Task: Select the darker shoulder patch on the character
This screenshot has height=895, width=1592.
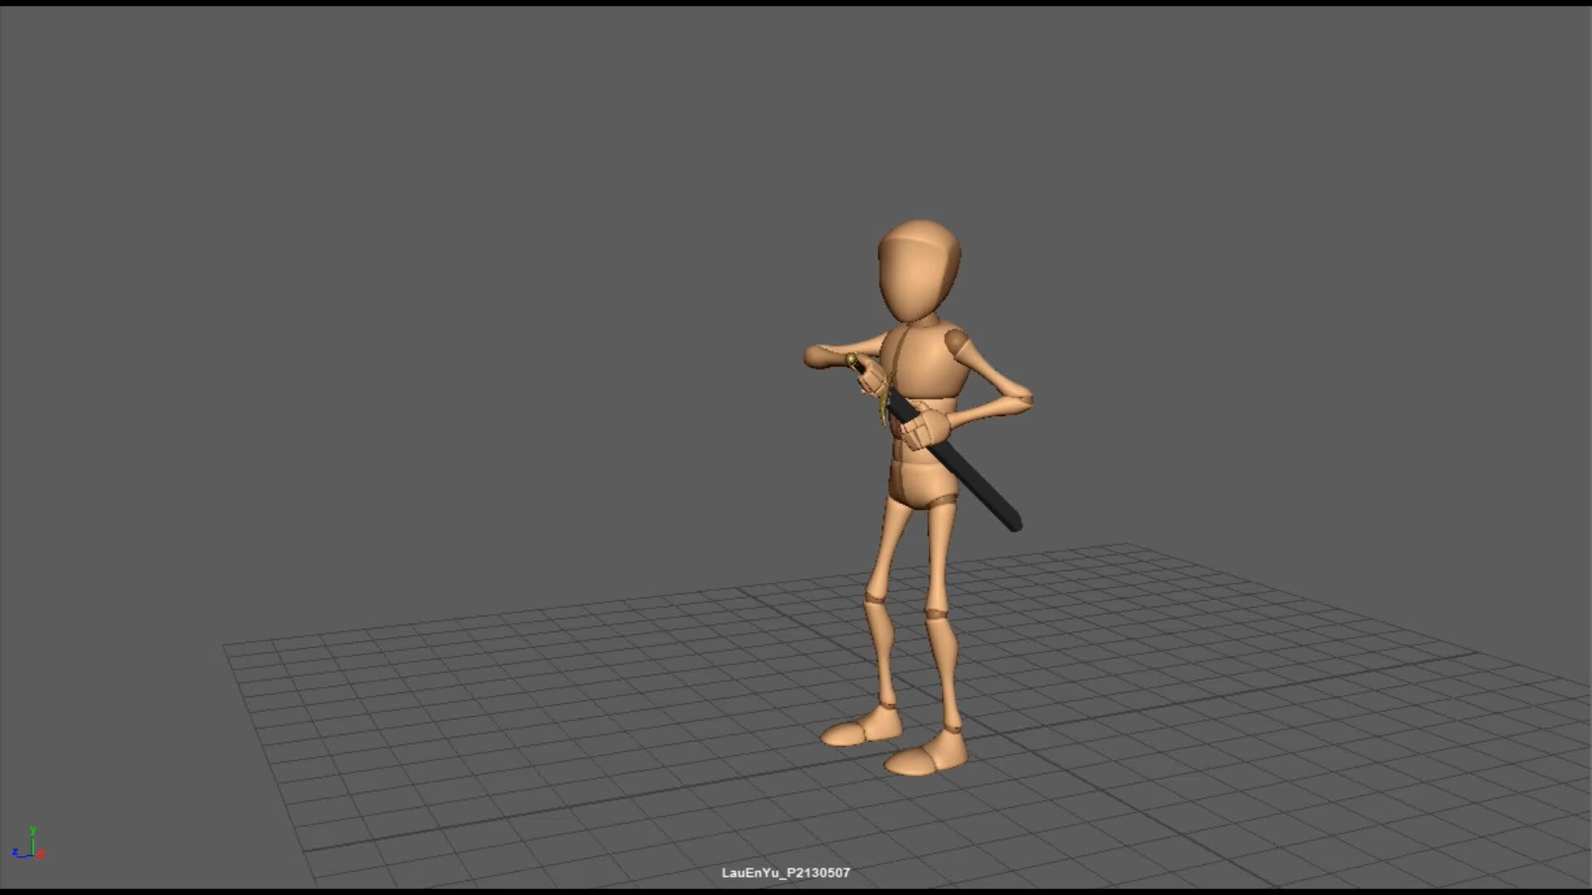Action: tap(955, 341)
